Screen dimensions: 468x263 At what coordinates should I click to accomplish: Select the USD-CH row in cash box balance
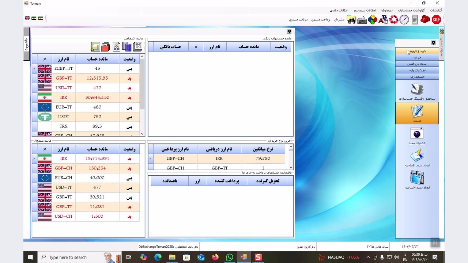coord(86,216)
